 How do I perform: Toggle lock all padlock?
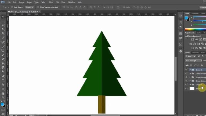tap(202, 65)
